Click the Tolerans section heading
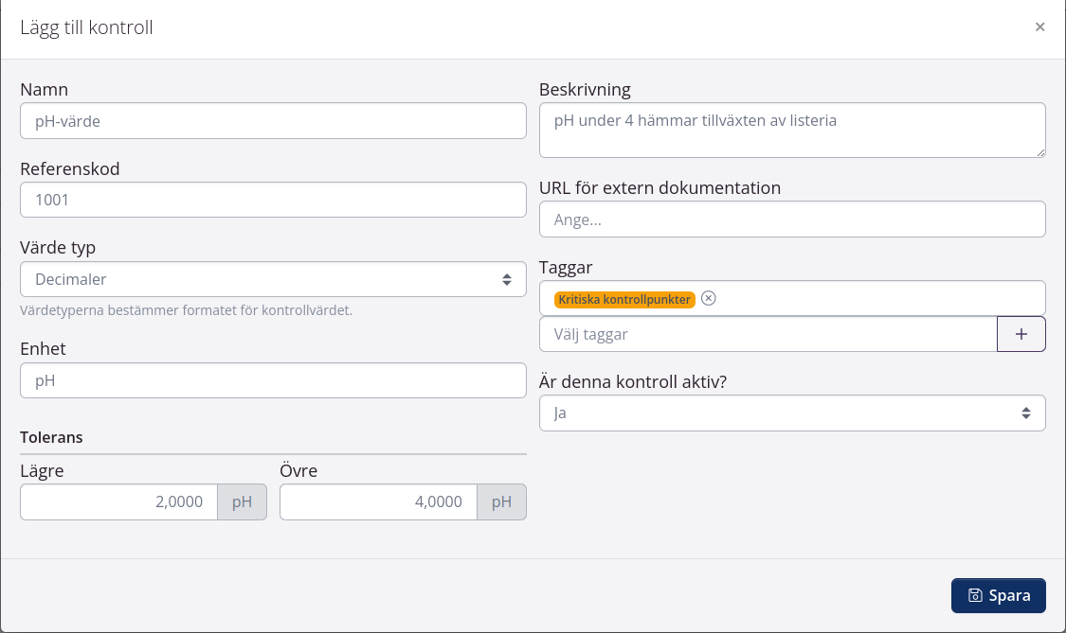The height and width of the screenshot is (633, 1066). pos(52,437)
